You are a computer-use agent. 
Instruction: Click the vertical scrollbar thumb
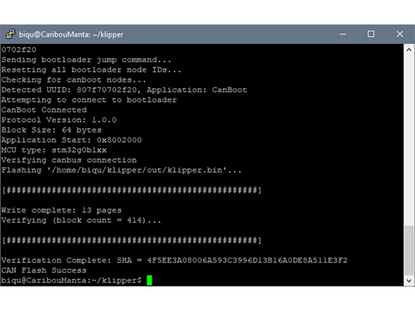tap(409, 251)
